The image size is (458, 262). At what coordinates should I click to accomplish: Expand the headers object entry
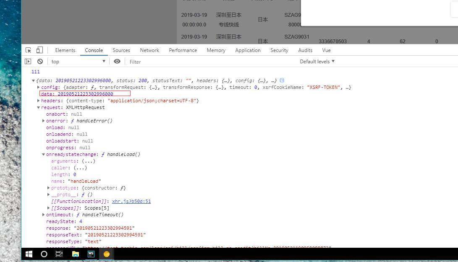click(x=39, y=100)
